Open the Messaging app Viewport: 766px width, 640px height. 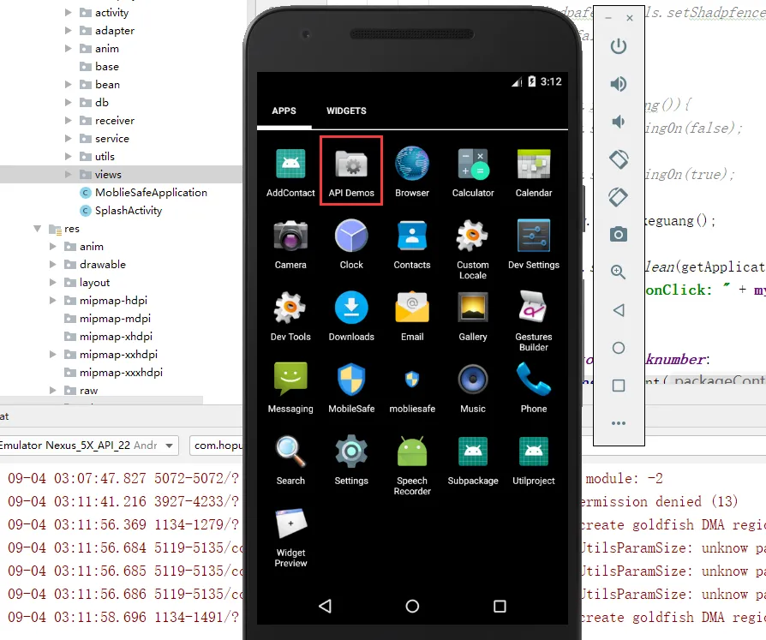[x=290, y=387]
